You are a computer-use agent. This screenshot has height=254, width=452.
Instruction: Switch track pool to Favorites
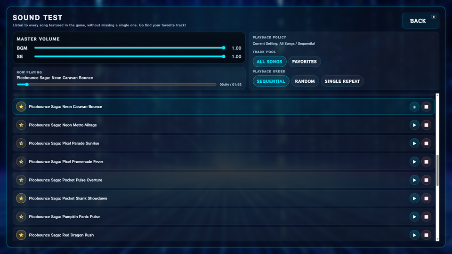click(304, 62)
